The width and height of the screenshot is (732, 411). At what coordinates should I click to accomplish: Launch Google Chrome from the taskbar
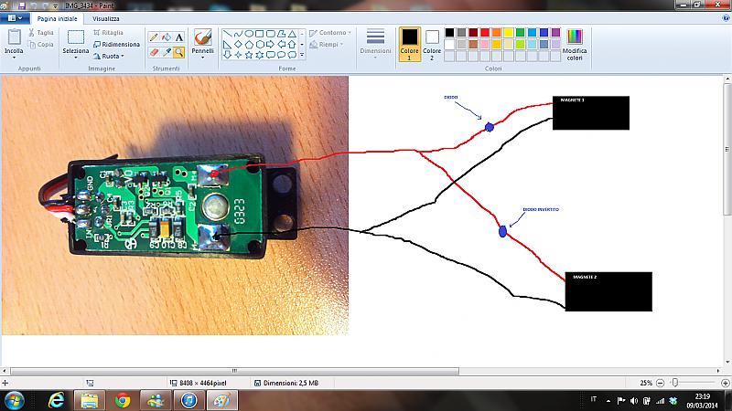point(123,400)
